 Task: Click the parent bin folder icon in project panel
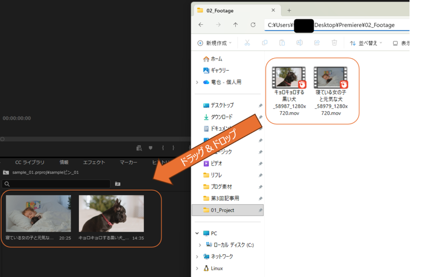click(x=6, y=172)
